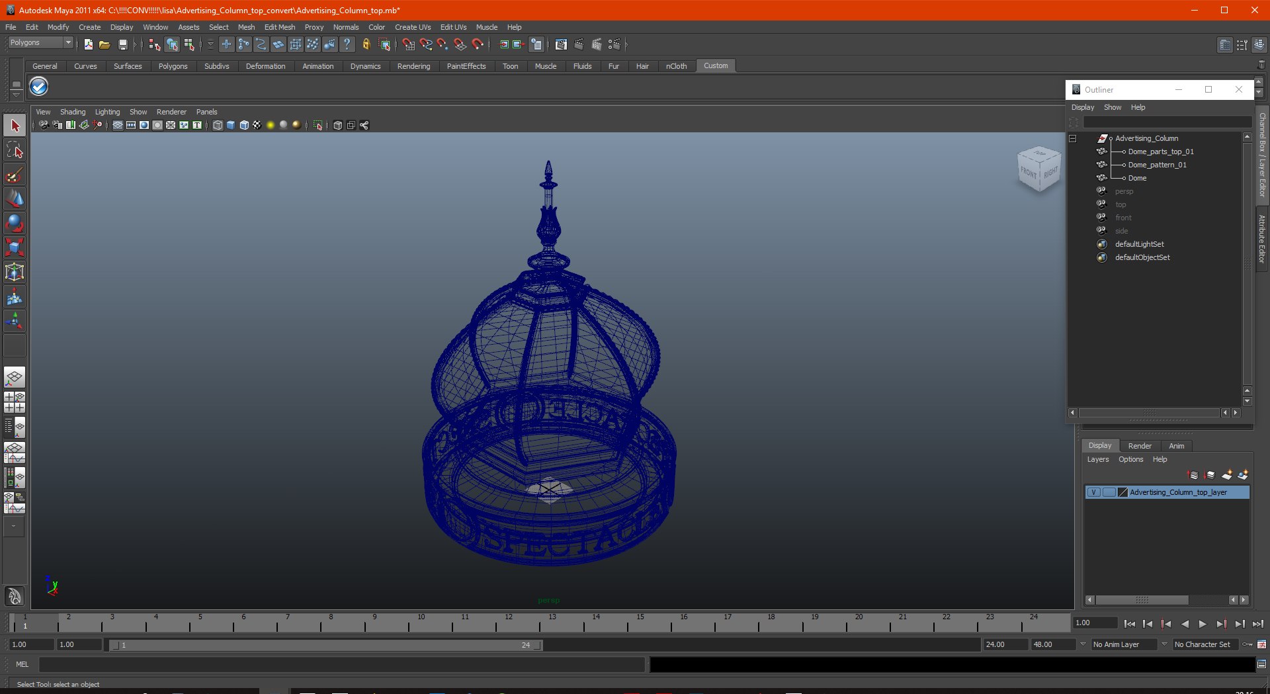Select Dome_parts_top_01 in Outliner
This screenshot has width=1270, height=694.
pyautogui.click(x=1161, y=152)
